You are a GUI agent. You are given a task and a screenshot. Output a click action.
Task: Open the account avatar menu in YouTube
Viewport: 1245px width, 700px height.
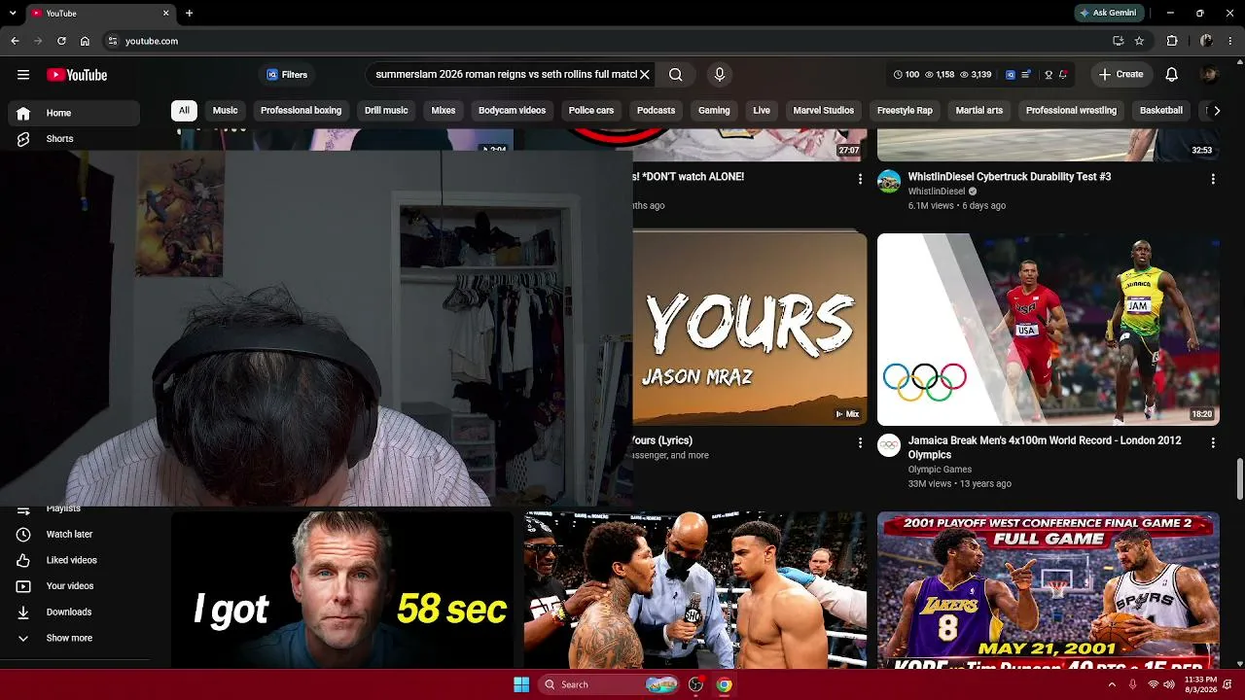click(x=1209, y=75)
